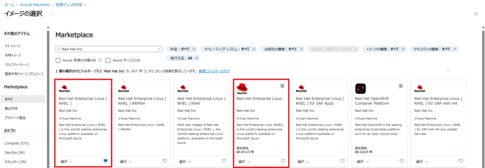485x168 pixels.
Task: Favorite the Red Hat OpenShift Container Platform heart
Action: coord(401,161)
